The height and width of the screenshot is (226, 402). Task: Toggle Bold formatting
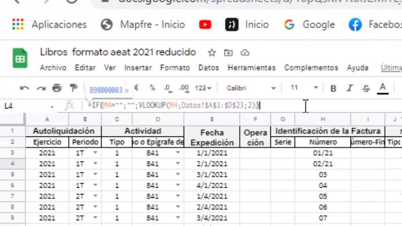pyautogui.click(x=333, y=88)
